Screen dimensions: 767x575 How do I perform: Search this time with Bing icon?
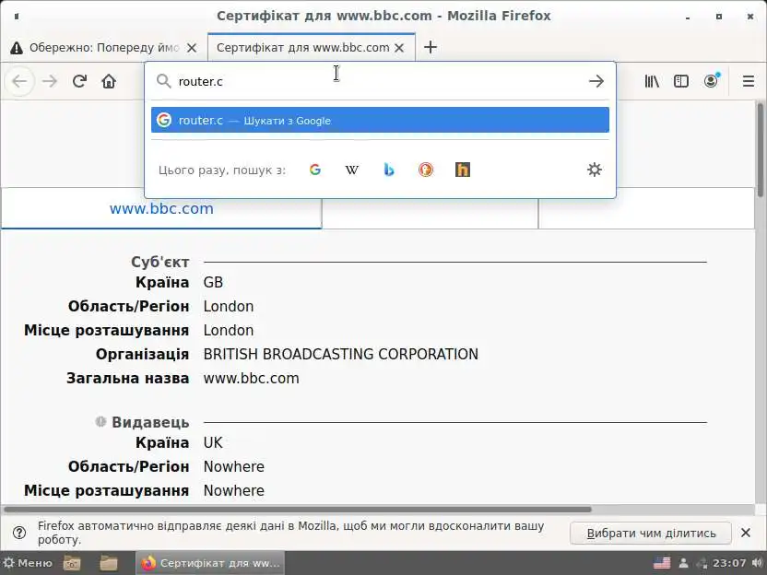click(389, 170)
